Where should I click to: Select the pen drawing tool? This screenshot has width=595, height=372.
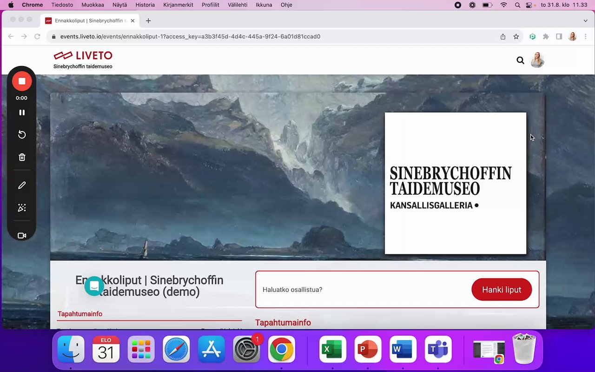pyautogui.click(x=22, y=186)
